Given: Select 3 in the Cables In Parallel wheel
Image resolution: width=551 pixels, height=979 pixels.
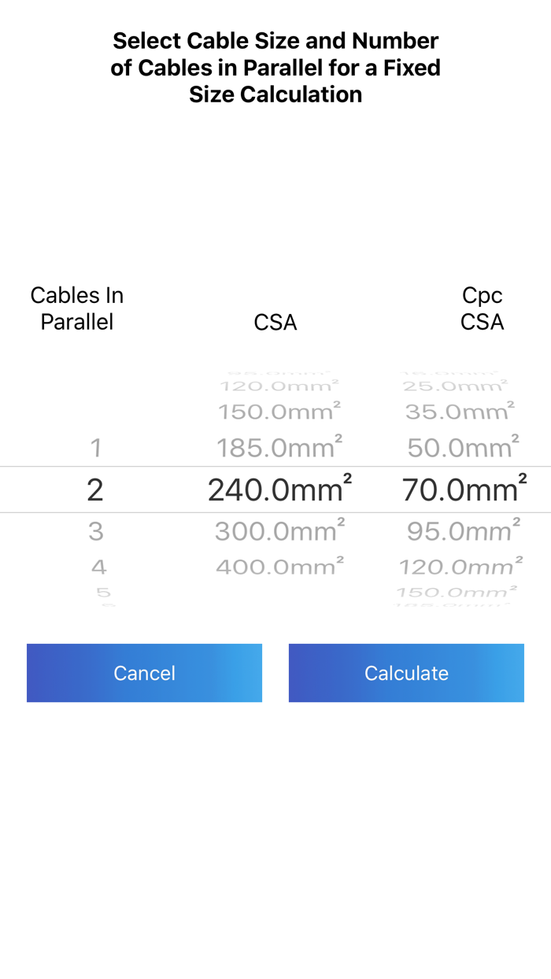Looking at the screenshot, I should coord(95,531).
